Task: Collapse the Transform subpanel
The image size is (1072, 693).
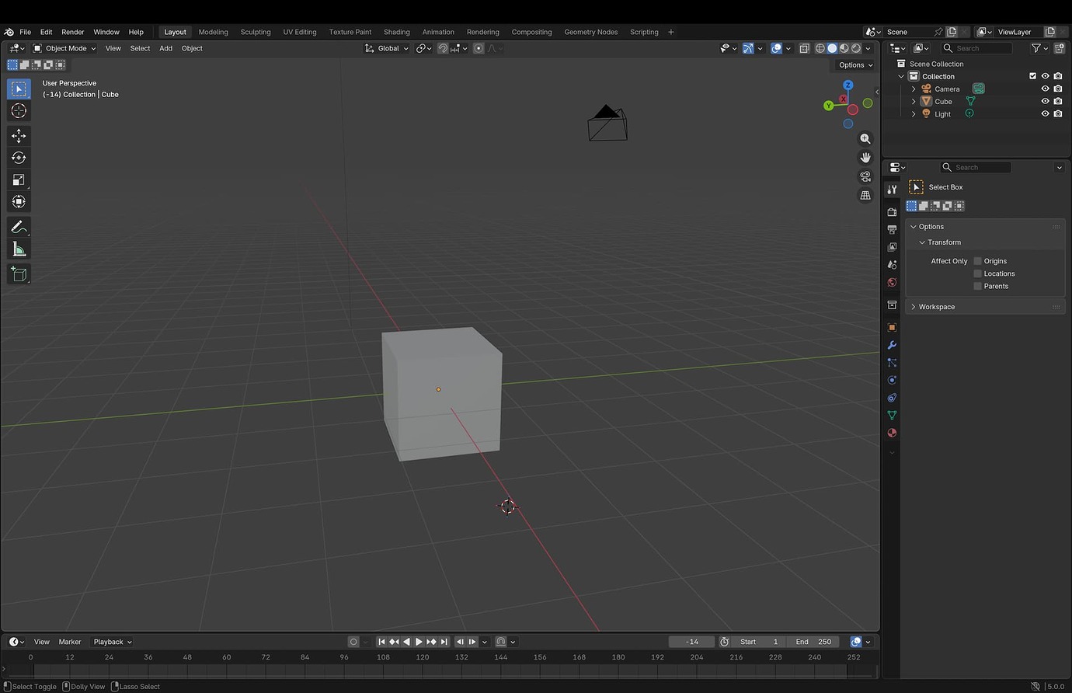Action: 944,242
